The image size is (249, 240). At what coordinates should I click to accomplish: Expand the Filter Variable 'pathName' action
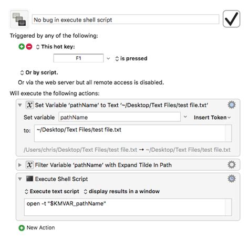click(x=20, y=165)
